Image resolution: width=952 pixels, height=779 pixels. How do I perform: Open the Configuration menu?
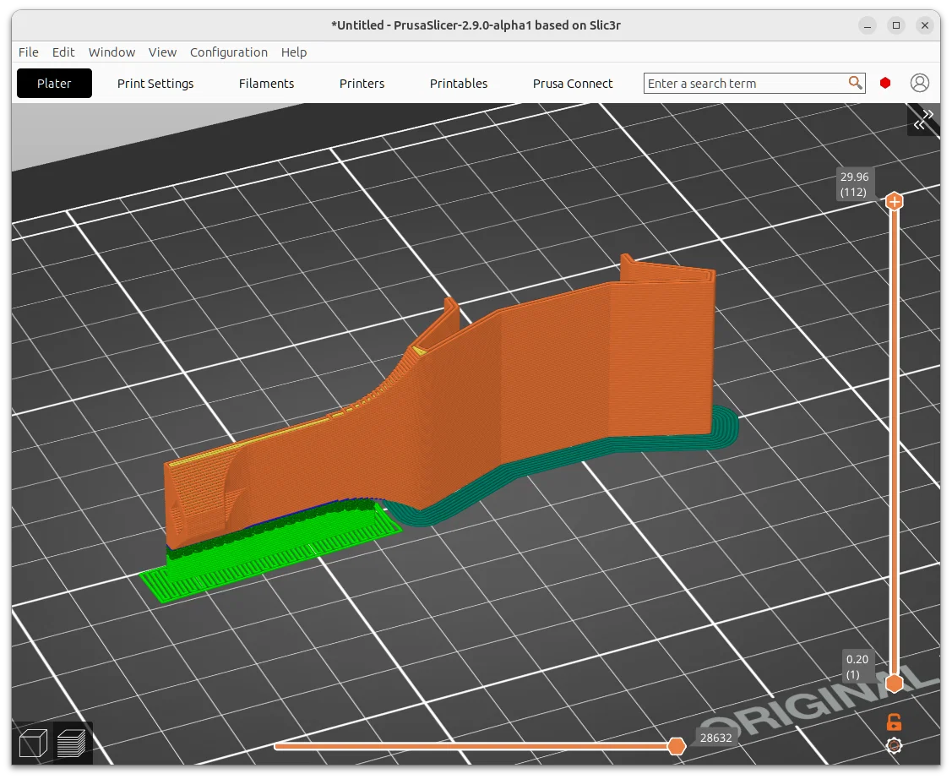point(228,52)
